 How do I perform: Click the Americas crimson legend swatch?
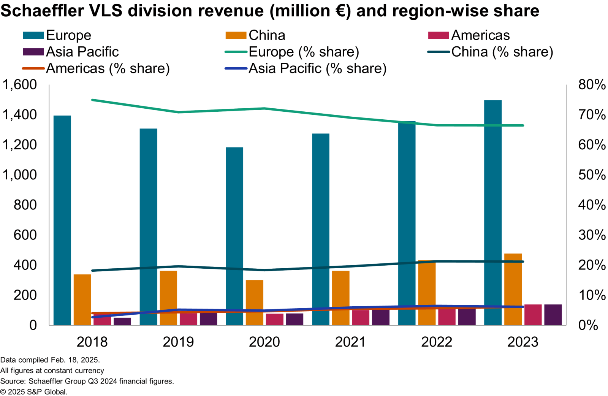438,35
